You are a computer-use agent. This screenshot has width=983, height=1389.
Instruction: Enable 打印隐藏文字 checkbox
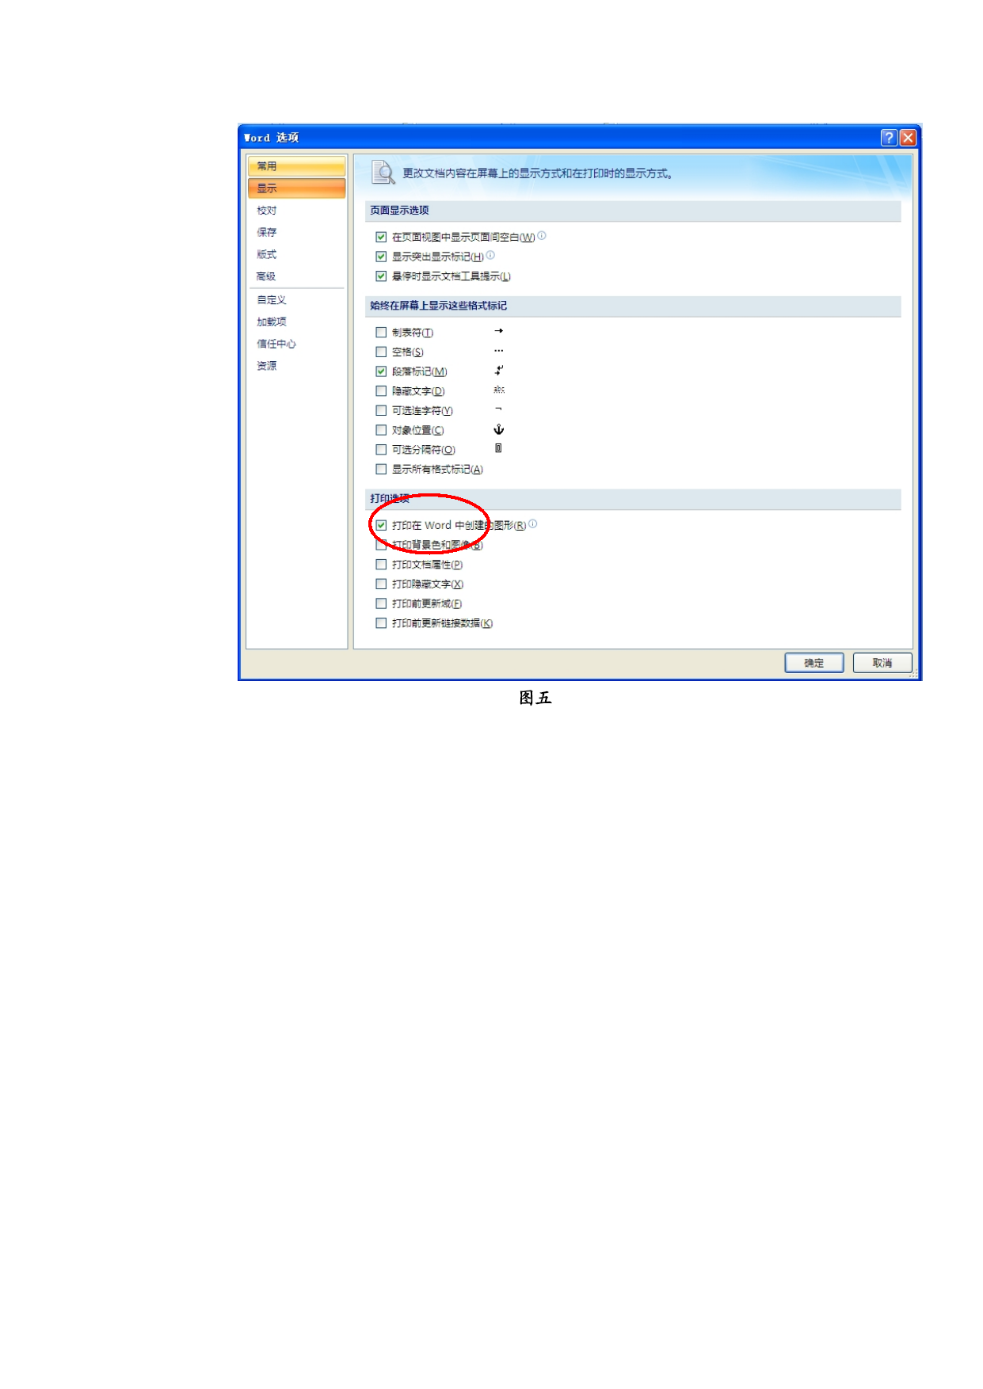(x=381, y=584)
